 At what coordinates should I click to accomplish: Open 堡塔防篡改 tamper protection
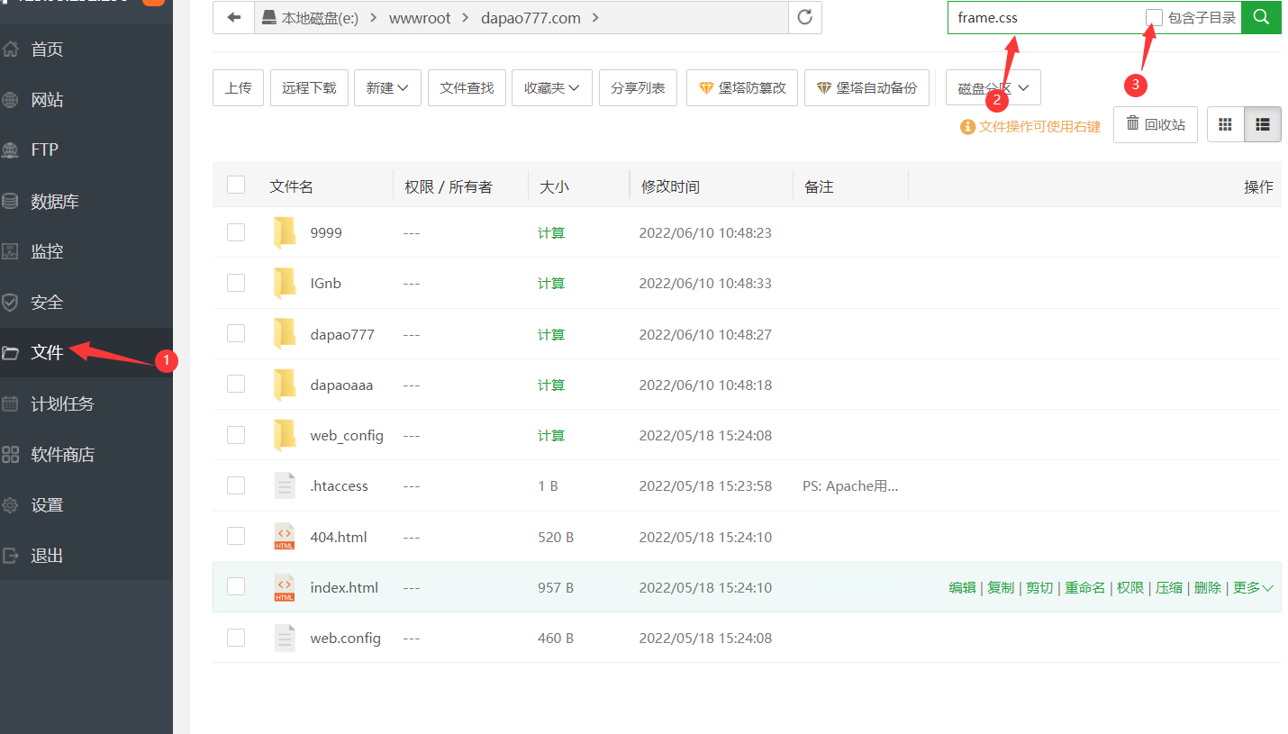click(x=742, y=87)
